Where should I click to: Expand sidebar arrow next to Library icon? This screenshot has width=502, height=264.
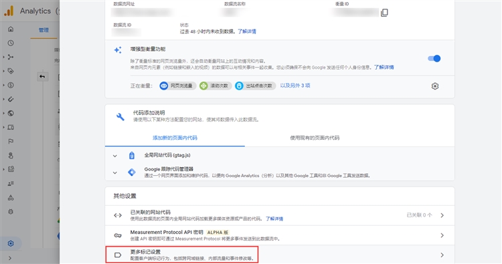coord(3,169)
